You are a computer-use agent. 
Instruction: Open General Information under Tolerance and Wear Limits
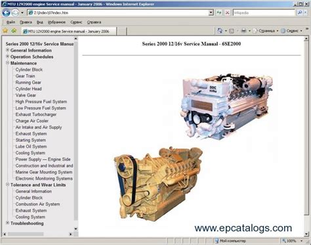click(x=33, y=191)
